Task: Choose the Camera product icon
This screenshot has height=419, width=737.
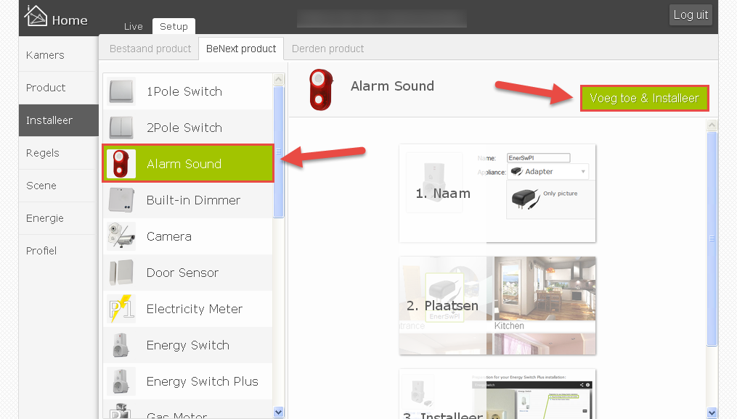Action: 121,236
